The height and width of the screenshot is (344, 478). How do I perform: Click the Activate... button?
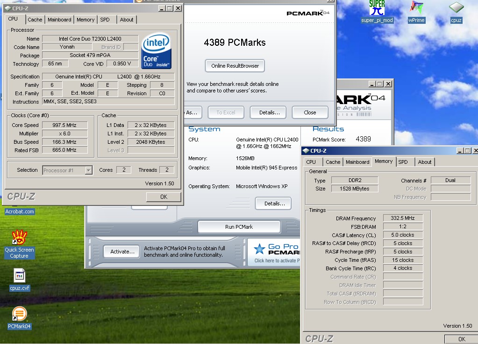click(122, 252)
